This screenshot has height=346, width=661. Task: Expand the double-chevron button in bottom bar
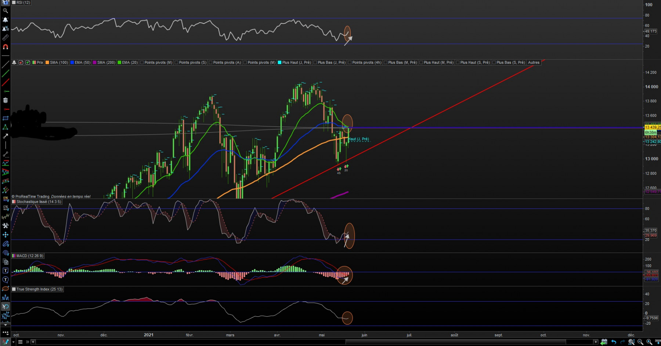(x=27, y=342)
